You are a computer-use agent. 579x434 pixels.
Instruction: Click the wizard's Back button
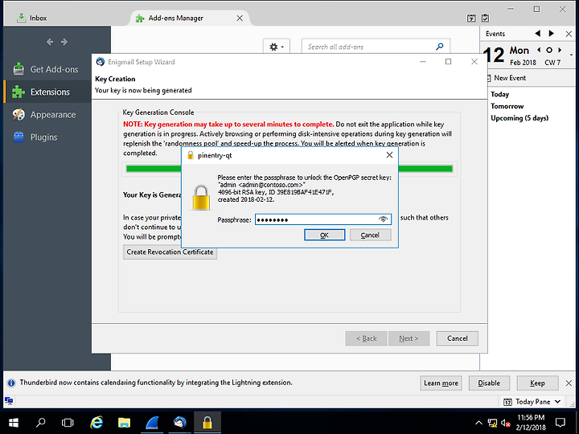pyautogui.click(x=367, y=338)
